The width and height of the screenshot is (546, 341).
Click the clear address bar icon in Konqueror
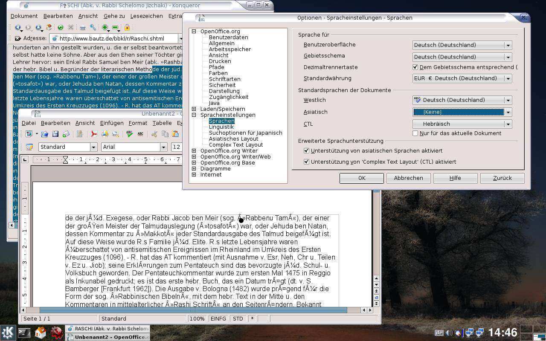tap(17, 38)
